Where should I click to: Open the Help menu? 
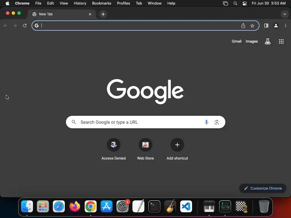pyautogui.click(x=171, y=3)
